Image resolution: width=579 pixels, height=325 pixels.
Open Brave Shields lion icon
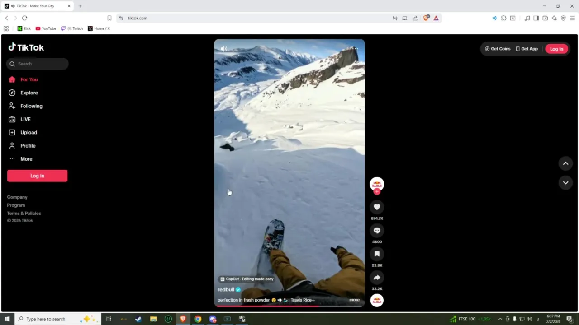pos(426,18)
